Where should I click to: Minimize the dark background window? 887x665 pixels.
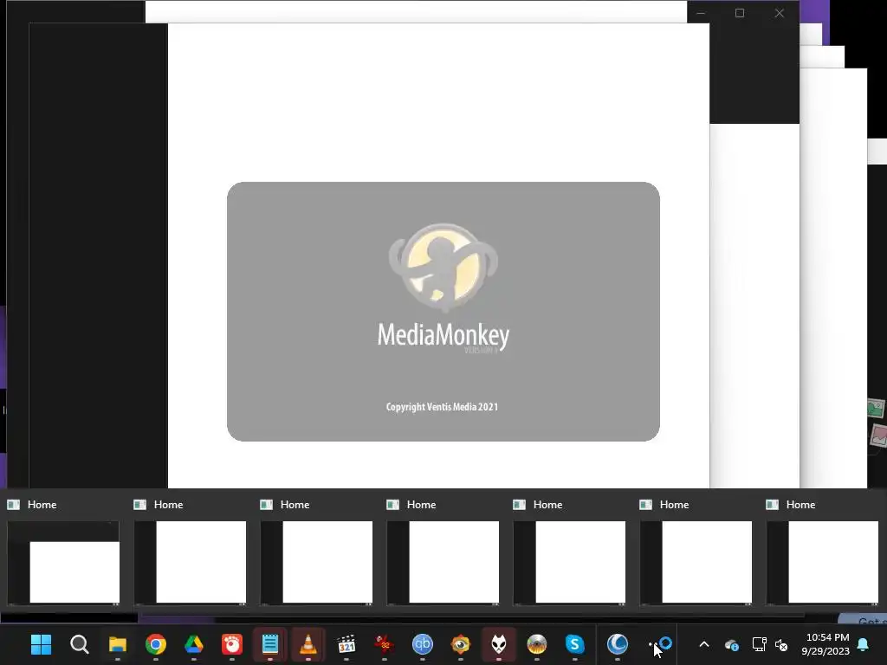701,13
